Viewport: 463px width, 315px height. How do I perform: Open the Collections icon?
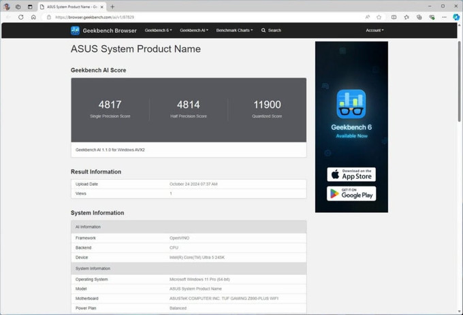coord(419,17)
